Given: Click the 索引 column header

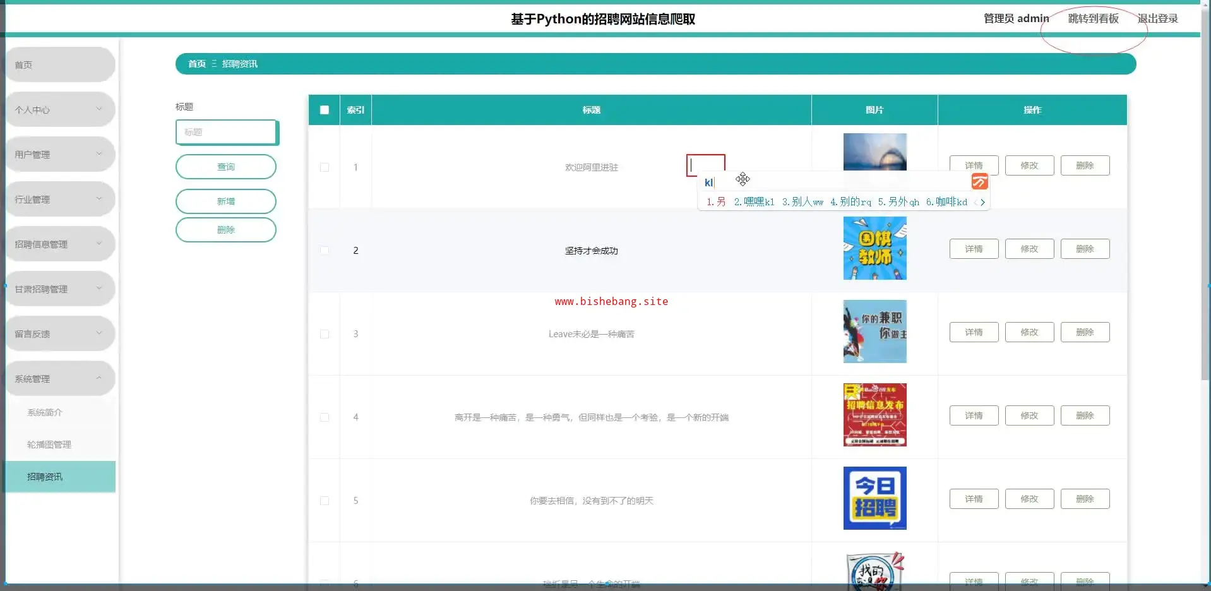Looking at the screenshot, I should pyautogui.click(x=355, y=110).
